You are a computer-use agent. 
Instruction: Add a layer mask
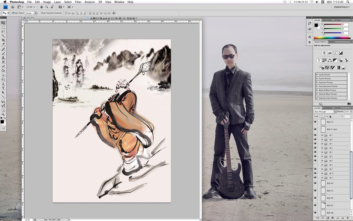point(328,218)
